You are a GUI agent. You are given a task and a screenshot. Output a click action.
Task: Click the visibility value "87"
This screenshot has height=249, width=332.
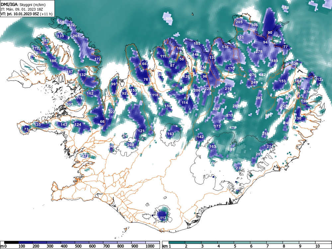(x=172, y=65)
